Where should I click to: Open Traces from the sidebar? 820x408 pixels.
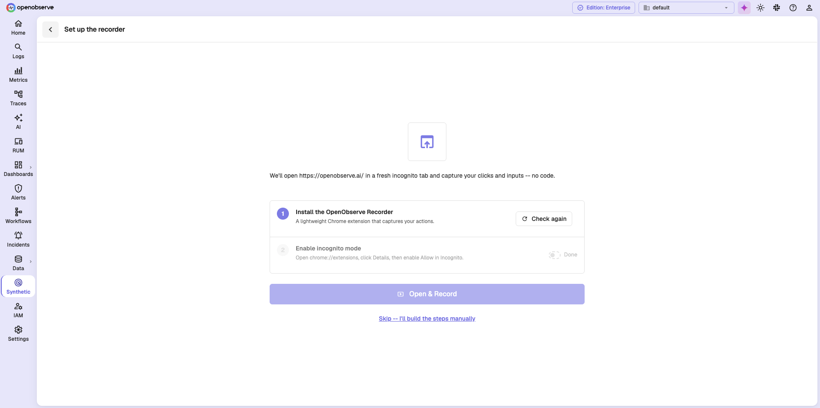coord(18,98)
